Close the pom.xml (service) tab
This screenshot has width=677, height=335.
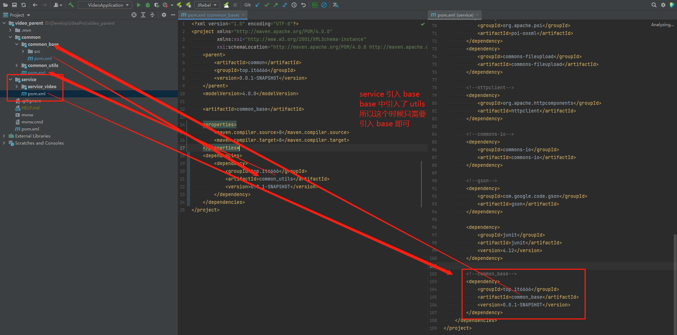point(477,15)
